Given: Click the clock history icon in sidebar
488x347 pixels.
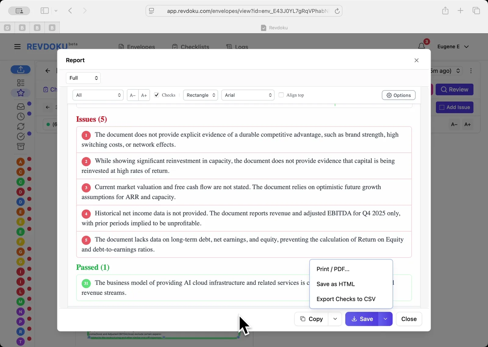Looking at the screenshot, I should (x=20, y=116).
